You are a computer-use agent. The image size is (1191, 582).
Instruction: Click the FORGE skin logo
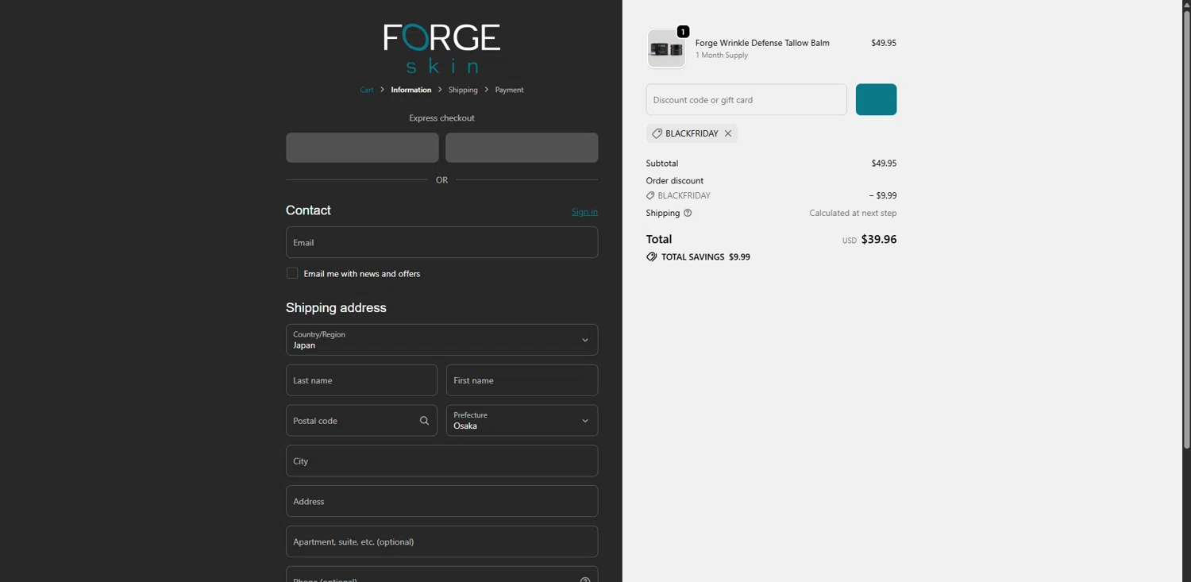click(x=441, y=48)
